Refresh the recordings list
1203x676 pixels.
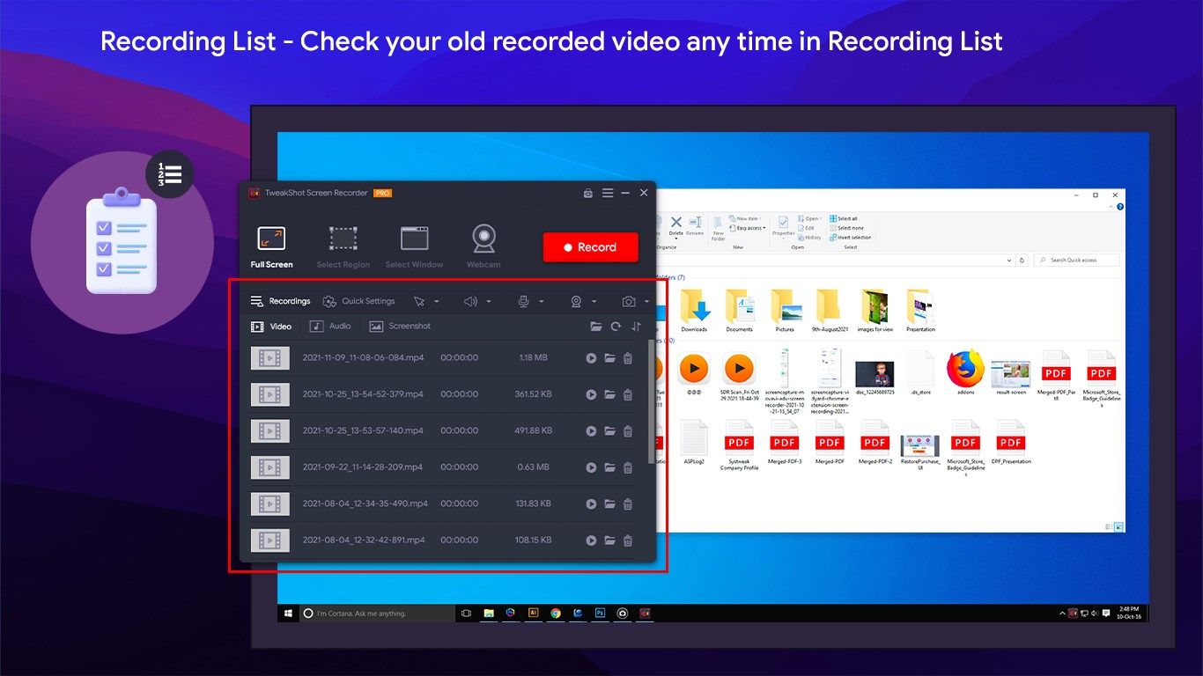[x=616, y=327]
